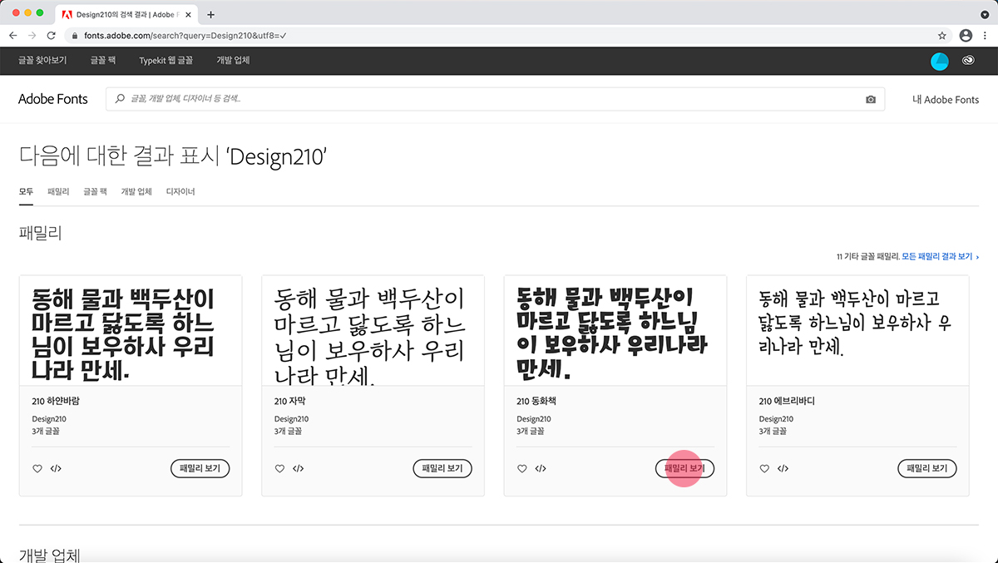Favorite the 210 에브리바디 font family
Image resolution: width=998 pixels, height=563 pixels.
coord(764,469)
